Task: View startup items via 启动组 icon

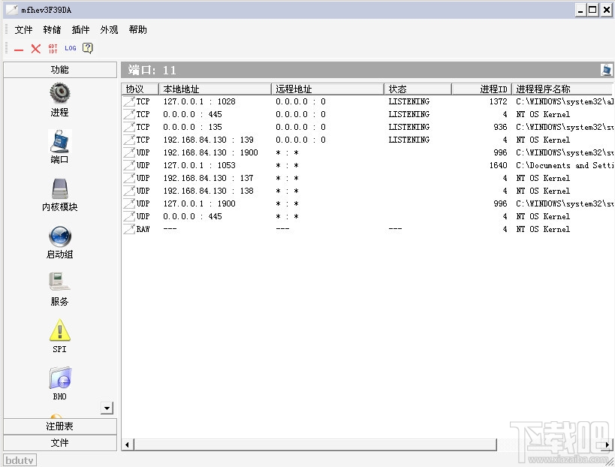Action: click(59, 238)
